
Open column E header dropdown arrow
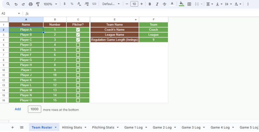point(136,20)
